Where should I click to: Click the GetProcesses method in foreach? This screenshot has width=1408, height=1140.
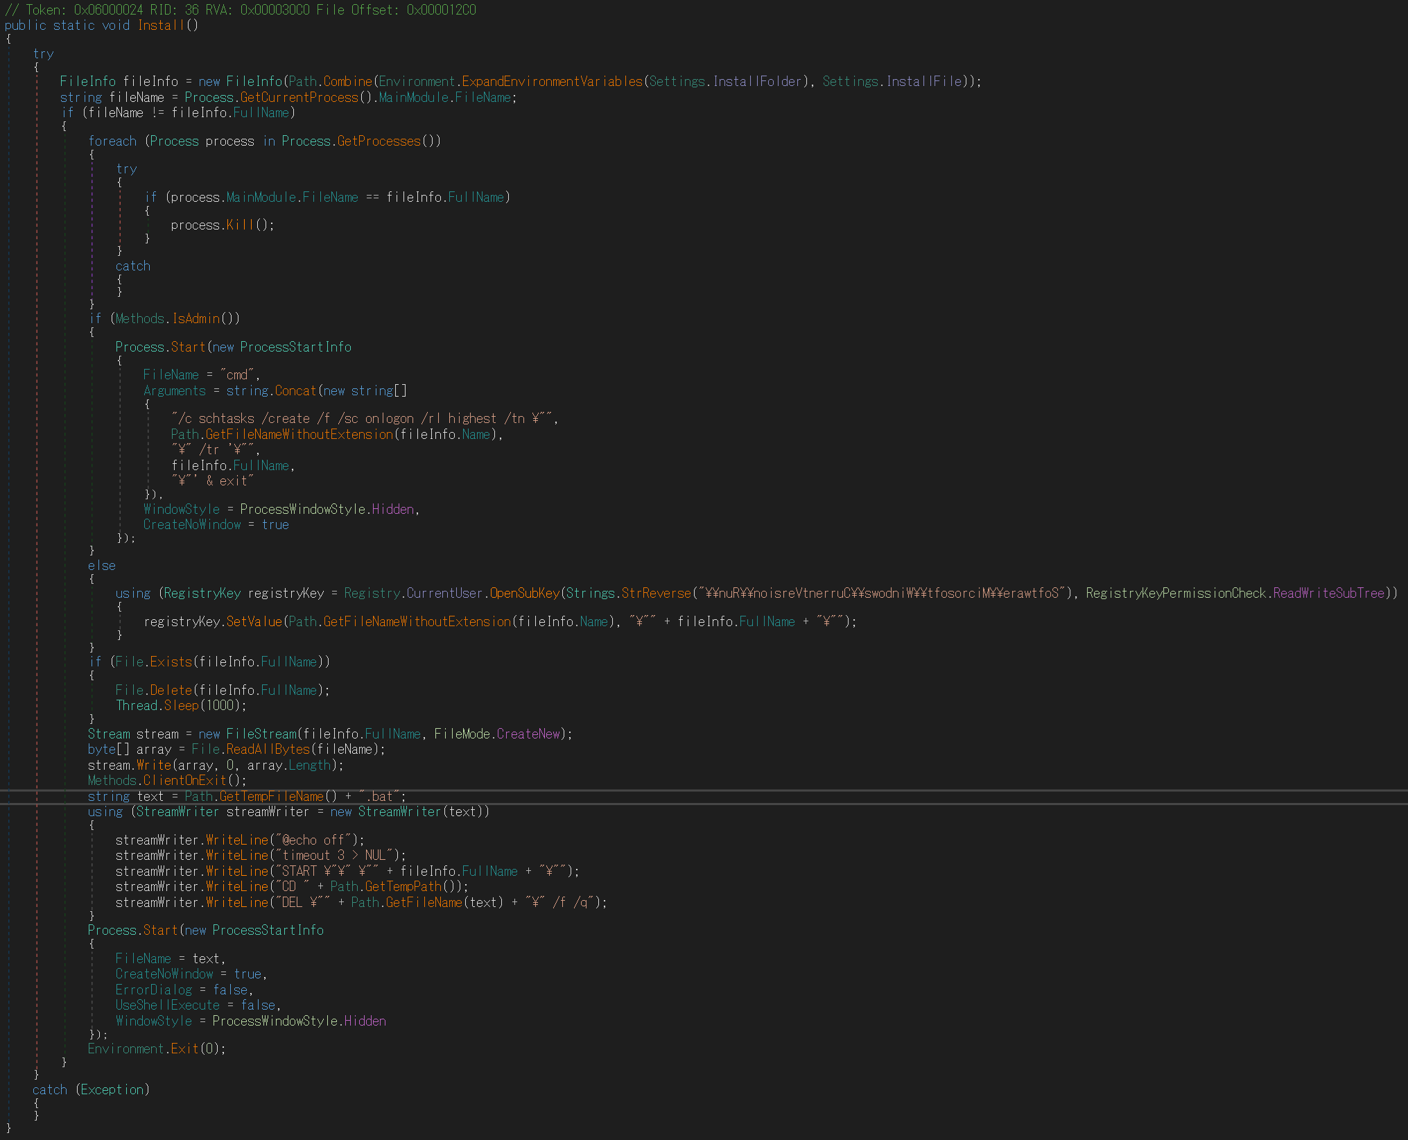379,141
